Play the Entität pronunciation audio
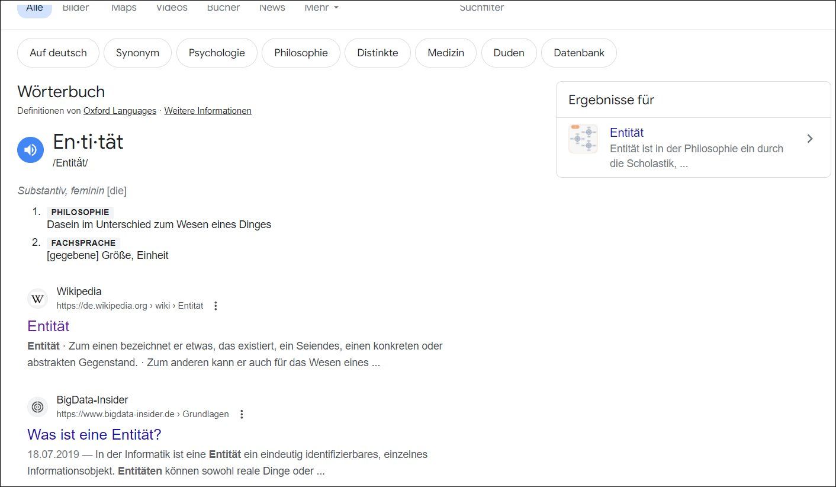The image size is (836, 487). pos(30,150)
